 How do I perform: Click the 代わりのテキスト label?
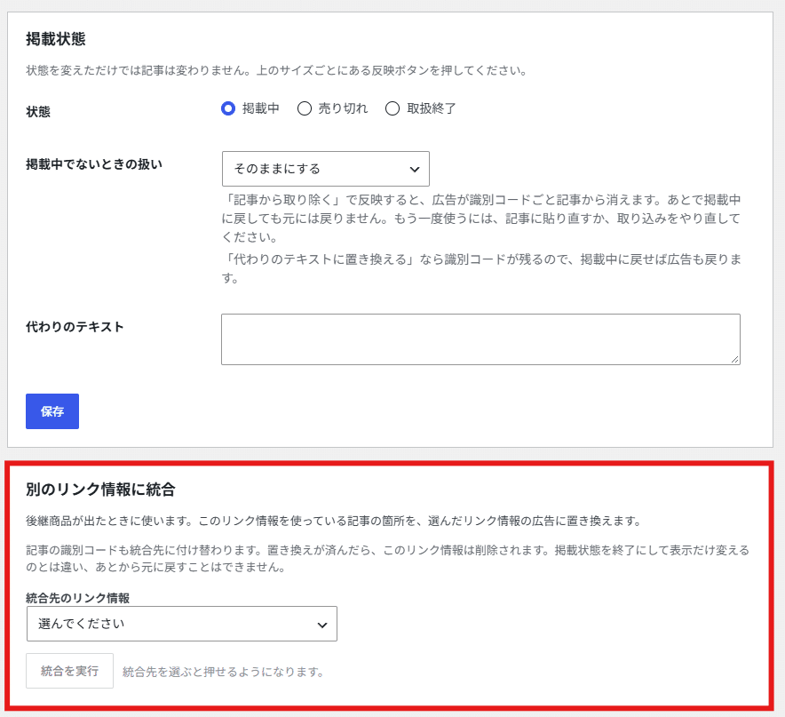[x=75, y=327]
